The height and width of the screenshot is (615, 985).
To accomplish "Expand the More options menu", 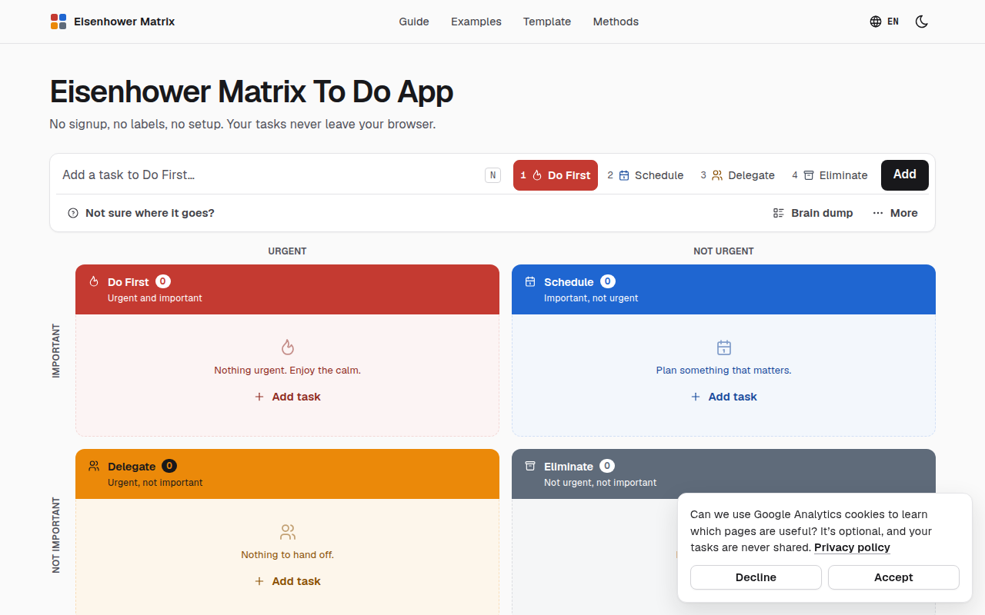I will click(x=895, y=213).
